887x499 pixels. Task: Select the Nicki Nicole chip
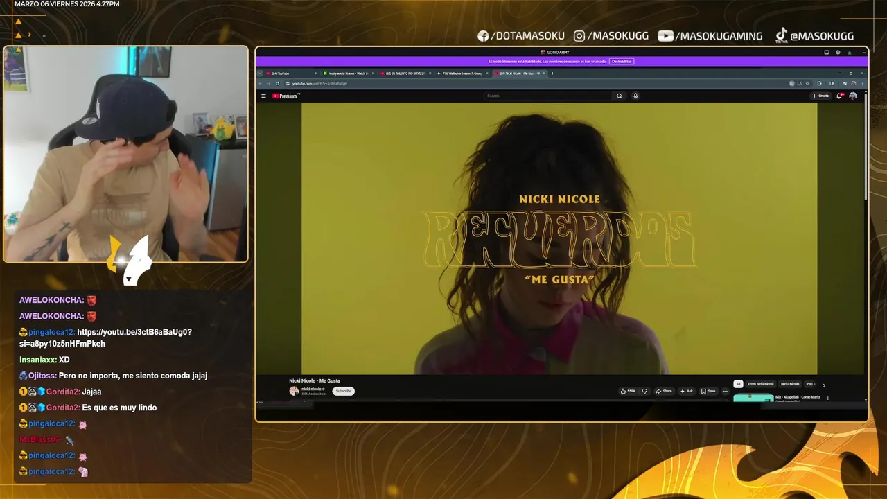pos(790,384)
